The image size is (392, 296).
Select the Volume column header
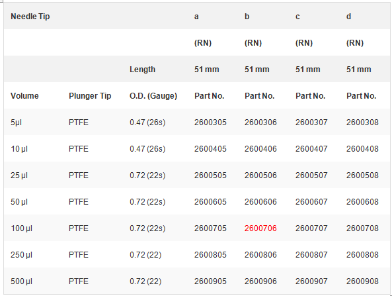[x=24, y=95]
